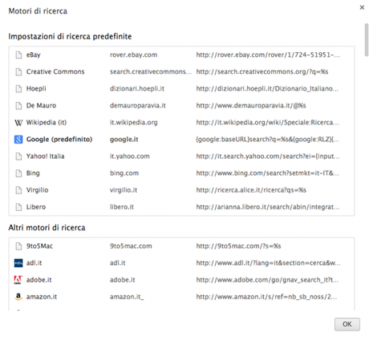Click the De Mauro page icon
The height and width of the screenshot is (337, 369).
18,106
